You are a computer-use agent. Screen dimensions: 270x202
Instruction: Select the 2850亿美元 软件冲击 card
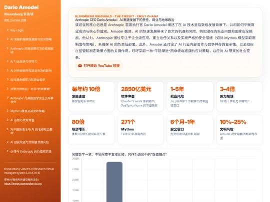point(140,96)
